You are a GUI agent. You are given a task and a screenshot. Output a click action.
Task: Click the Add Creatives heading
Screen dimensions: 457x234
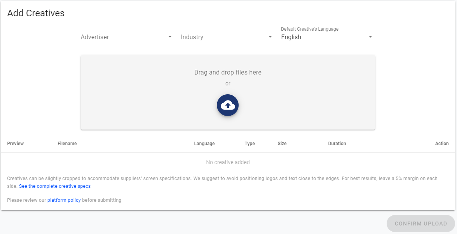[36, 13]
